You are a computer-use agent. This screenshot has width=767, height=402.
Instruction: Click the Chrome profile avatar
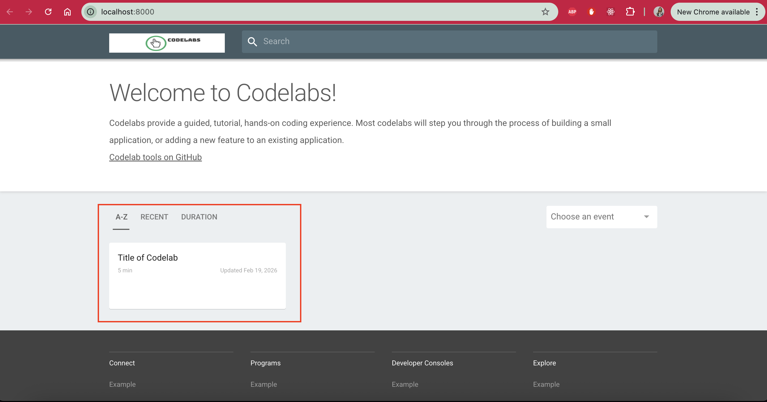pos(659,11)
